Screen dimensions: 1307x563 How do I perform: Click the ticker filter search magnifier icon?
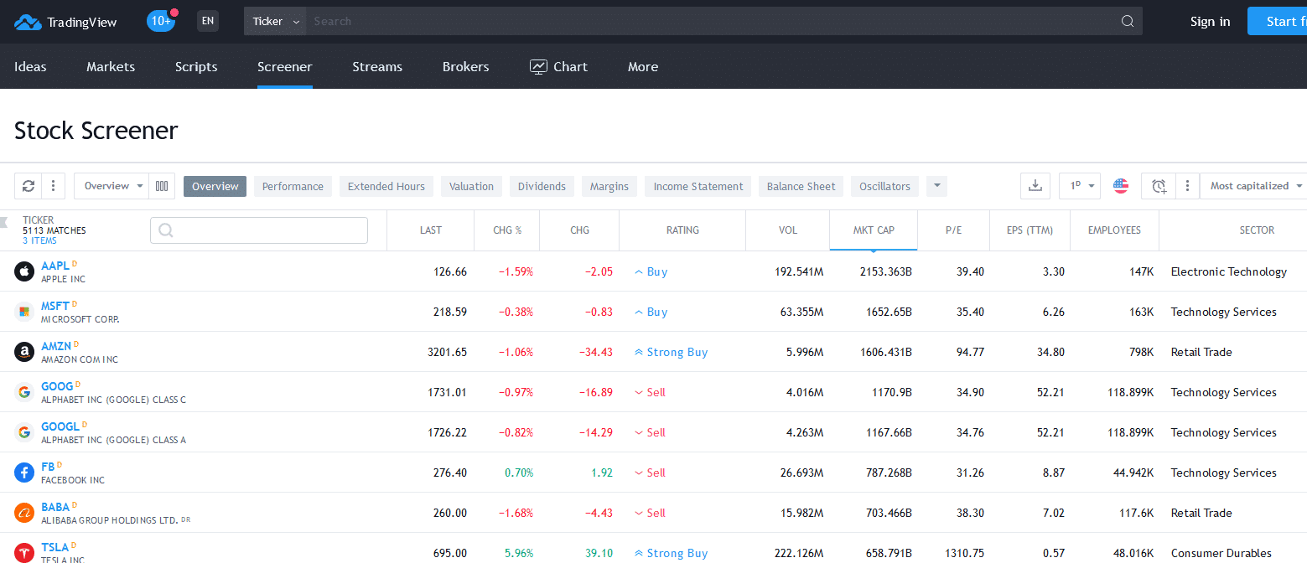coord(166,230)
